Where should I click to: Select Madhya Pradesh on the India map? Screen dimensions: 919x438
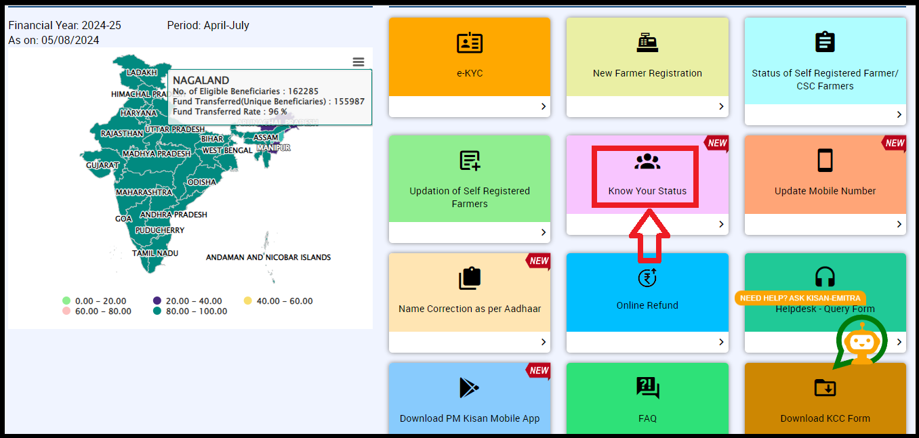157,154
